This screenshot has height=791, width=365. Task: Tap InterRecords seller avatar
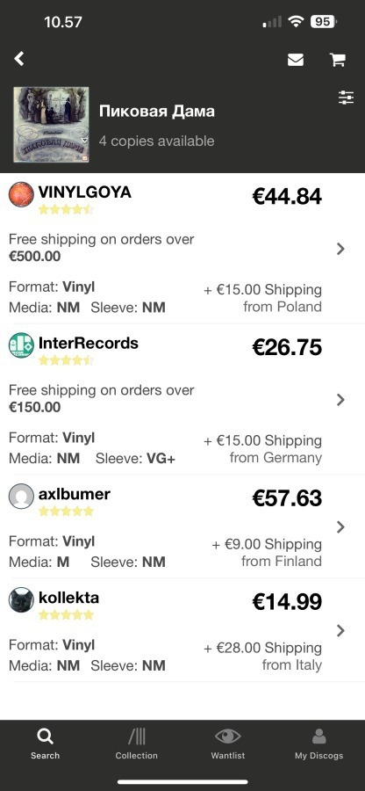pos(21,345)
